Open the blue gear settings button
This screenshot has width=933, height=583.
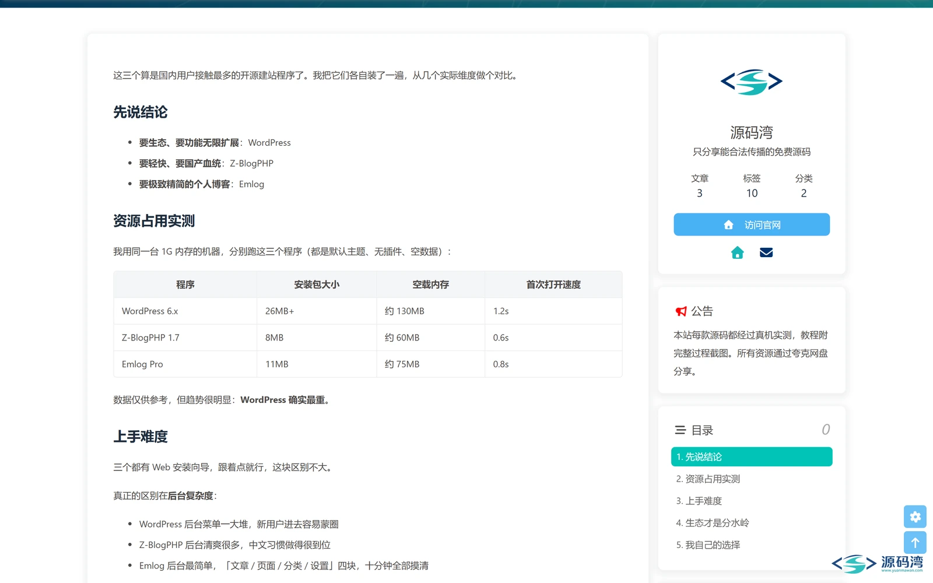[x=915, y=517]
